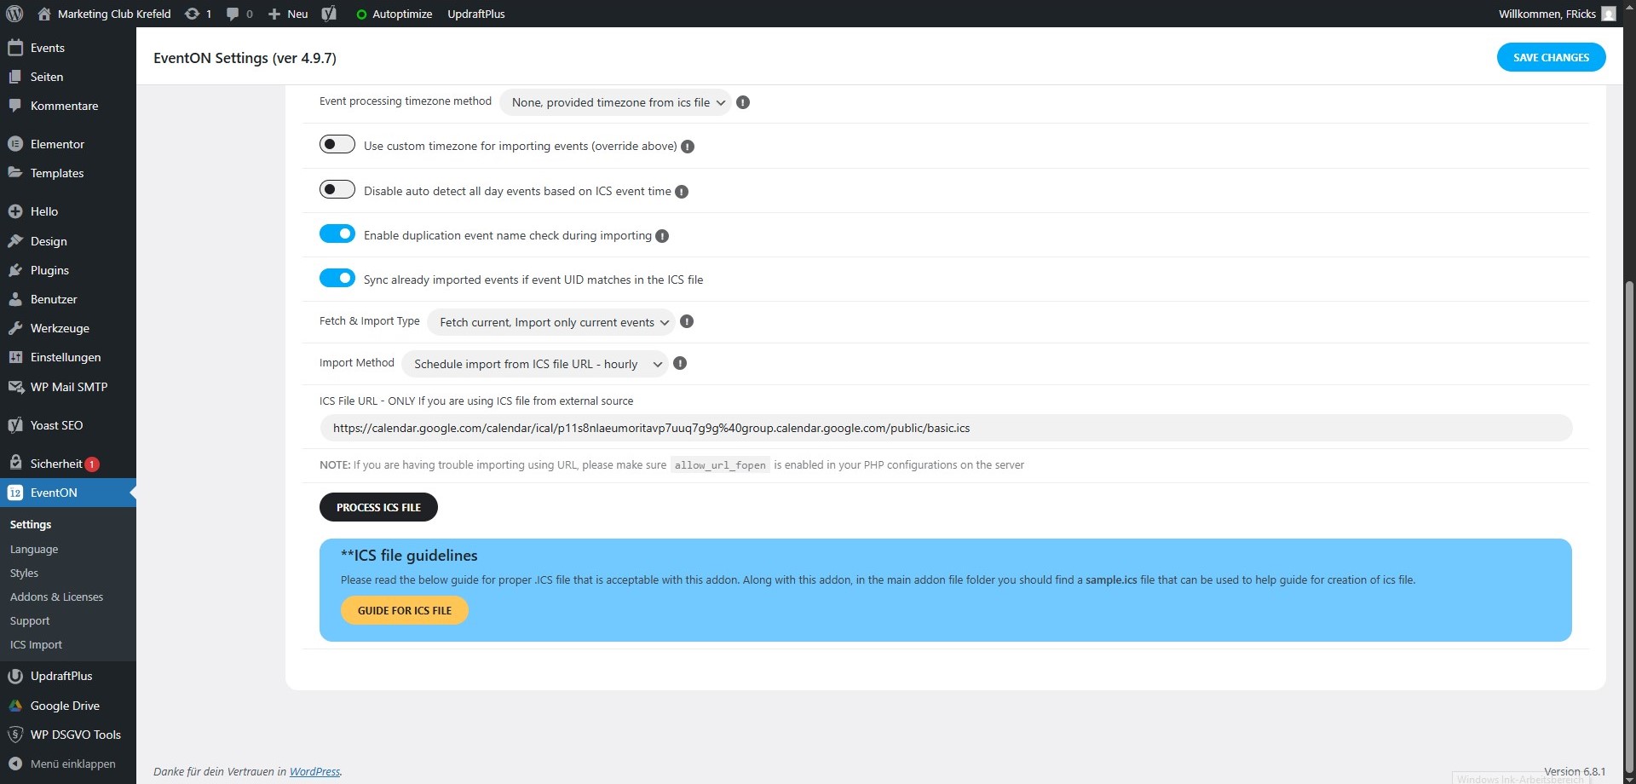
Task: Click PROCESS ICS FILE button
Action: (378, 507)
